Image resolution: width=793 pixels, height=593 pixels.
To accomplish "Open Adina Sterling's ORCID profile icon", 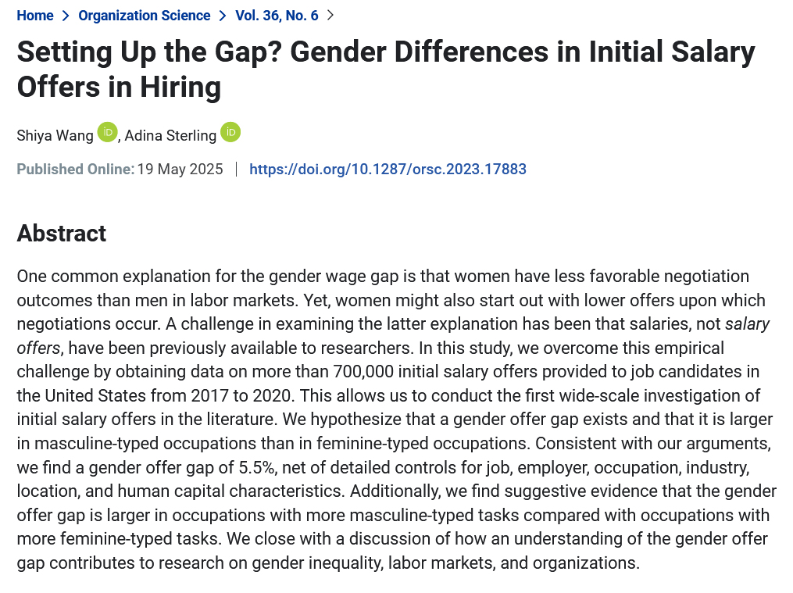I will [230, 133].
